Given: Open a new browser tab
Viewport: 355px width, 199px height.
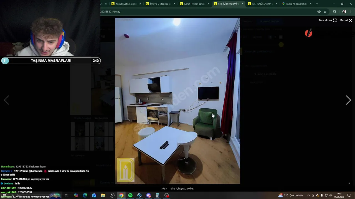Looking at the screenshot, I should click(317, 4).
